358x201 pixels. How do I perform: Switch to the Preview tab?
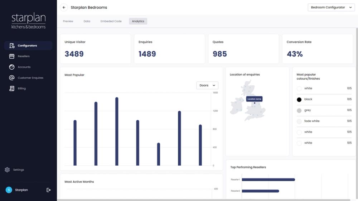[x=68, y=21]
